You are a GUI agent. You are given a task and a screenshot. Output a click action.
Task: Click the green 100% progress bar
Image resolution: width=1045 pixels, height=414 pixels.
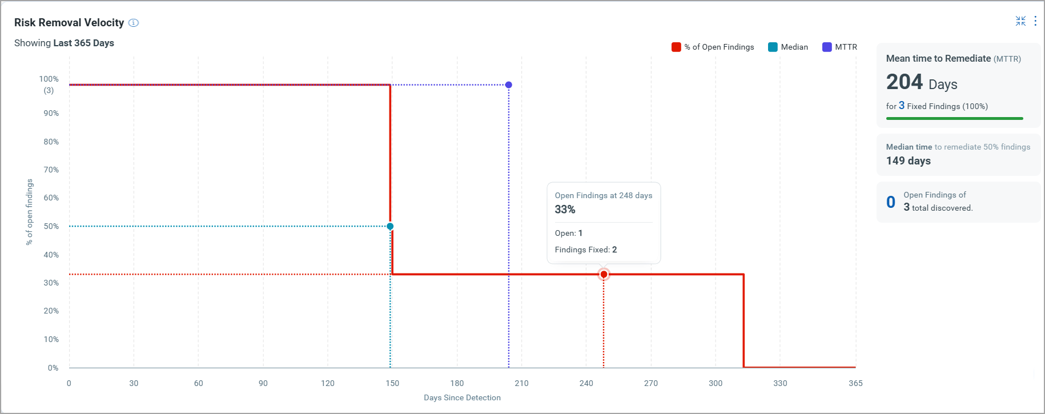(x=954, y=118)
